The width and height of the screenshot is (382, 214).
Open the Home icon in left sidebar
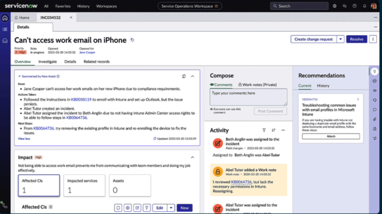pyautogui.click(x=5, y=18)
